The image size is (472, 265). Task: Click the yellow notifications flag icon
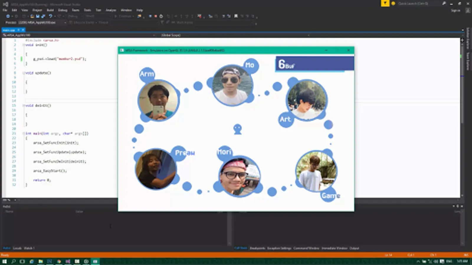click(x=385, y=3)
